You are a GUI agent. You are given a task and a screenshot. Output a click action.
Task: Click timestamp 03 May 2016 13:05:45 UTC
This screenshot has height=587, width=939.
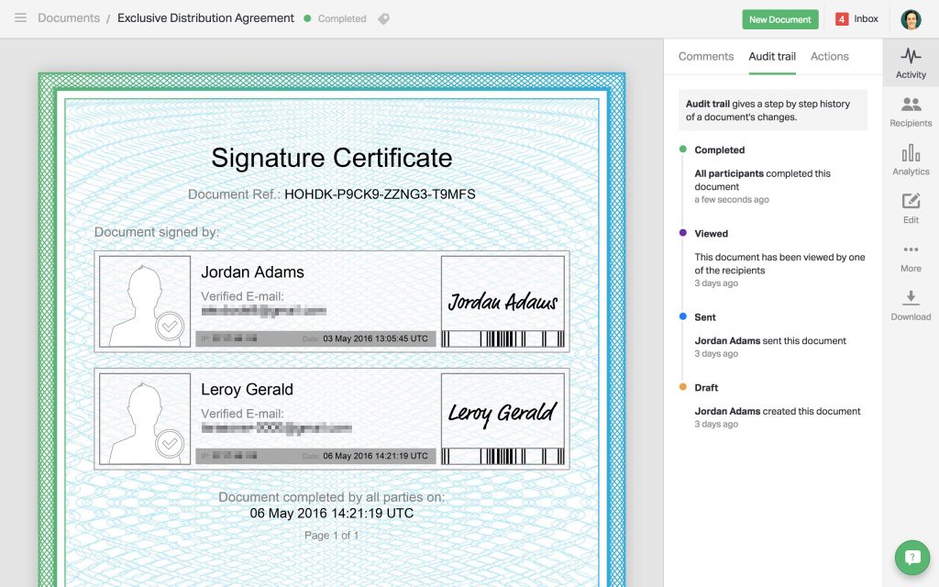[x=375, y=339]
